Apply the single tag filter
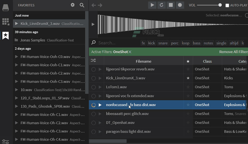 pyautogui.click(x=221, y=43)
